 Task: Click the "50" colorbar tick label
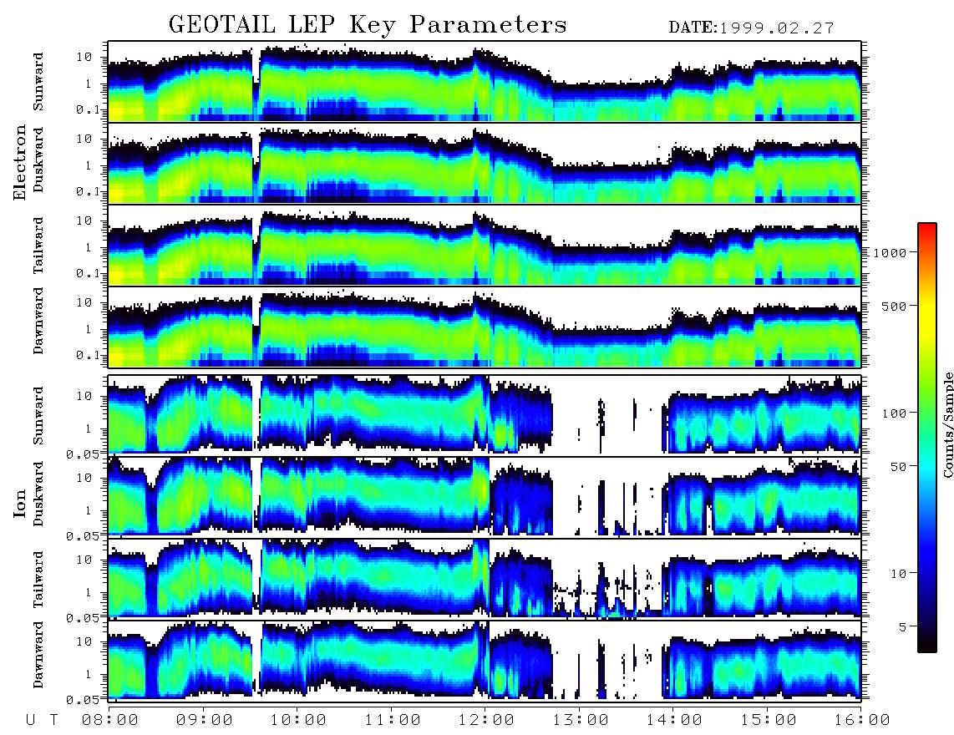coord(898,467)
